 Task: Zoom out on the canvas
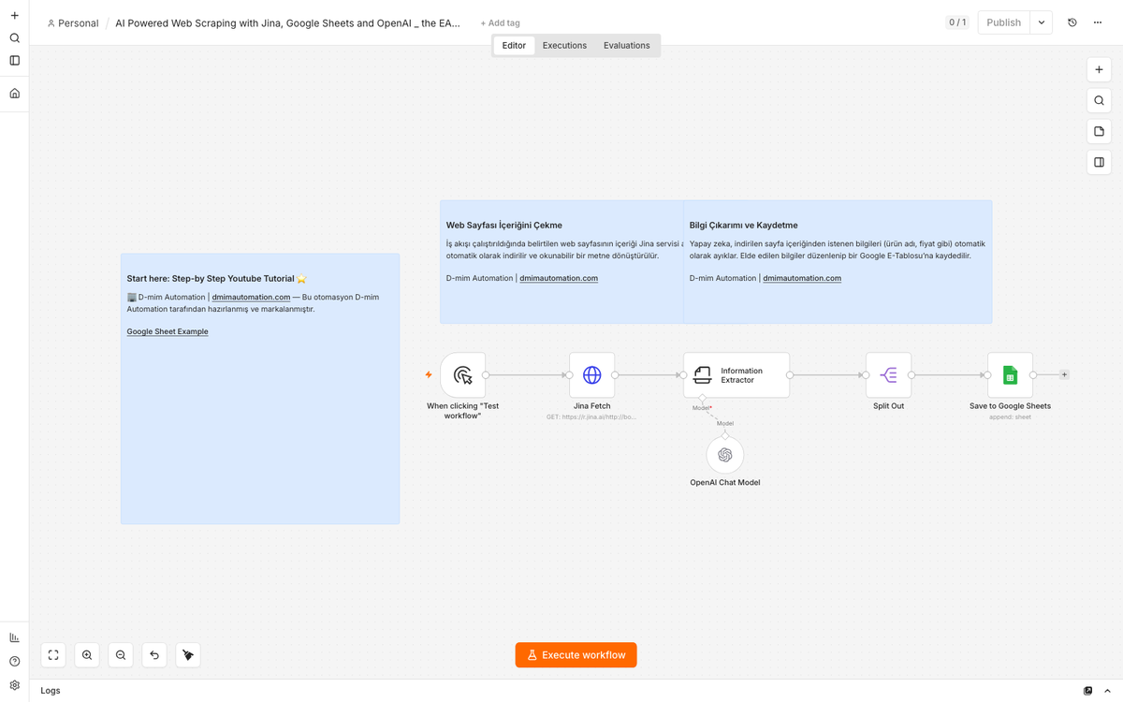(121, 655)
